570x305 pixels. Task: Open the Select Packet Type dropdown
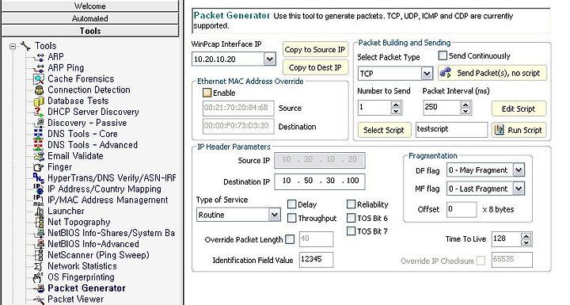pos(427,74)
